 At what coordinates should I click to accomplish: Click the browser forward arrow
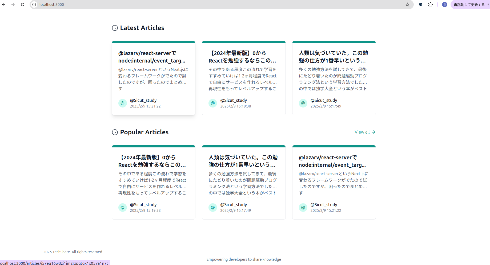click(13, 5)
